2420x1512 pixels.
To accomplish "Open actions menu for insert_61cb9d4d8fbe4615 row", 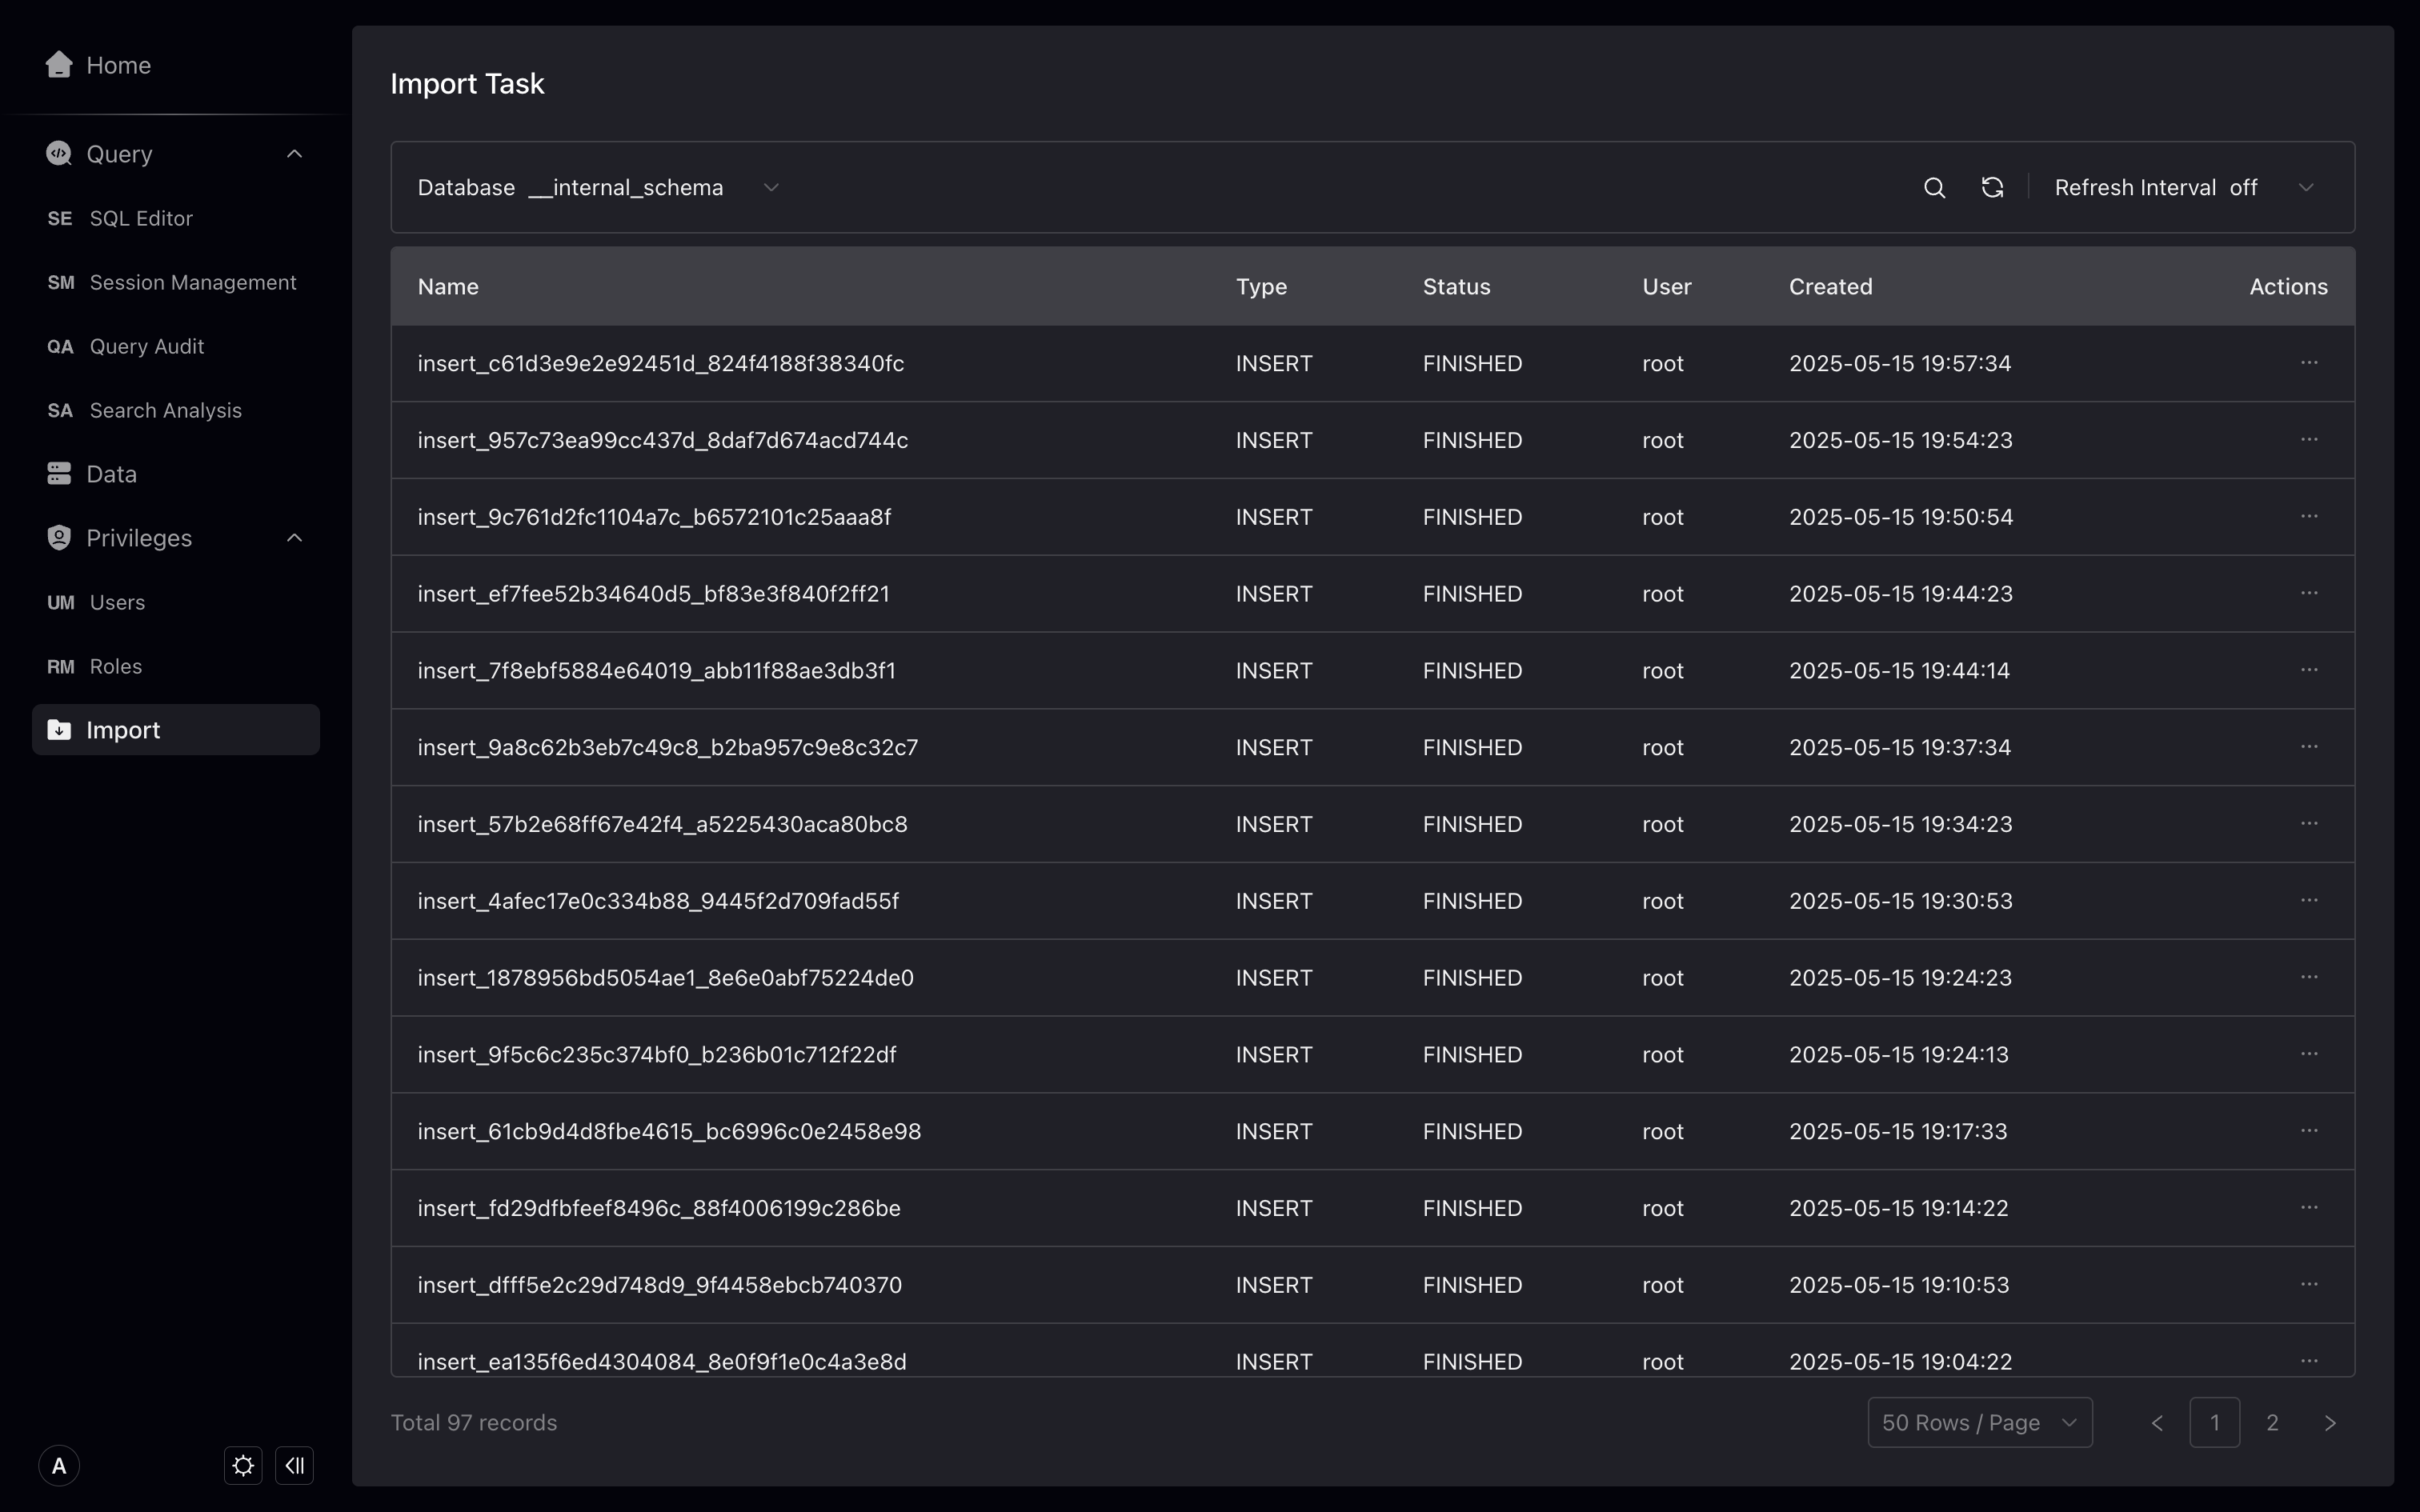I will (2309, 1131).
